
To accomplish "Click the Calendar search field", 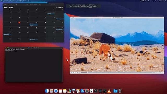I will (x=57, y=5).
